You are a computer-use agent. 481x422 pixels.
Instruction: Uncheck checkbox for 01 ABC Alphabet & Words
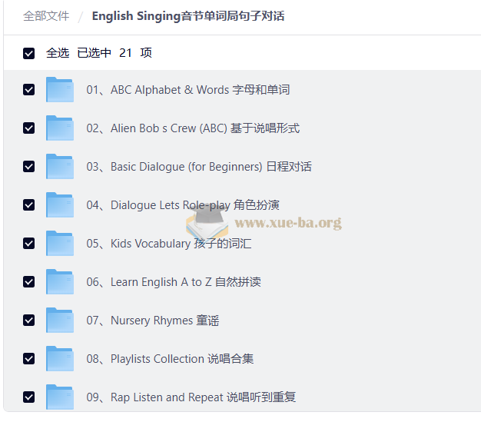click(x=29, y=90)
